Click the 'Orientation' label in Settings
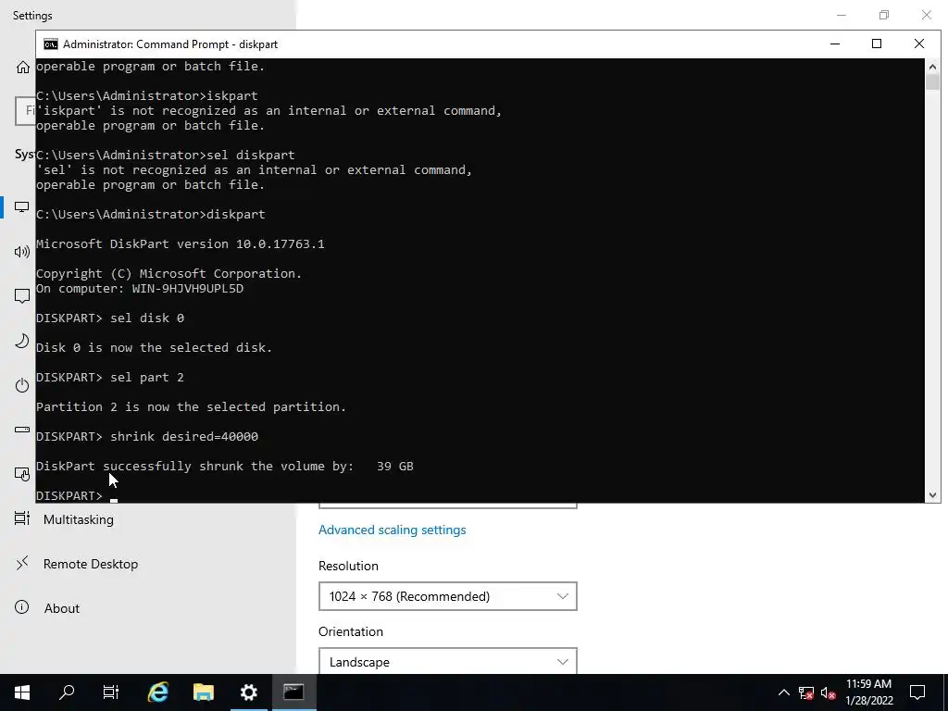 (351, 631)
